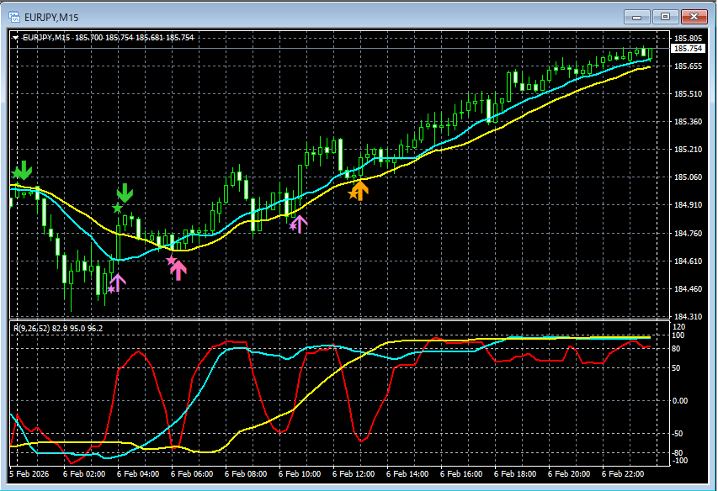Select the violet up arrow near 10:00
Viewport: 718px width, 491px height.
[299, 224]
